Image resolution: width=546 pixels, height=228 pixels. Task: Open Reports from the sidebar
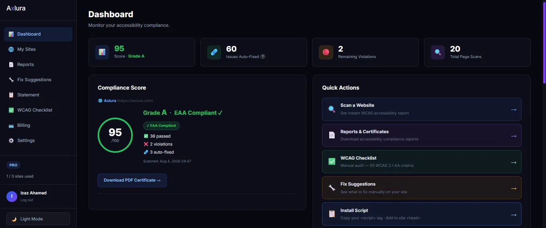(x=38, y=65)
